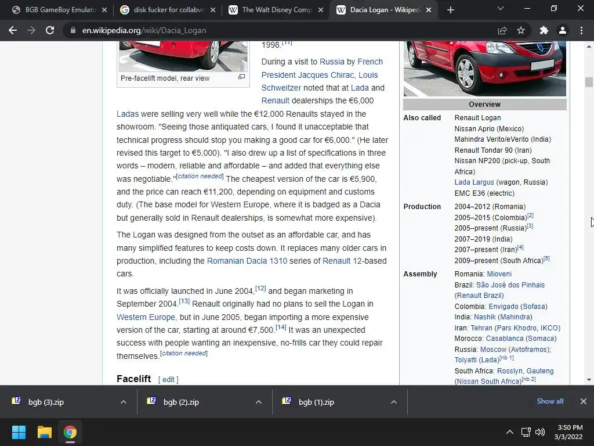594x446 pixels.
Task: Open the Nashik link
Action: pos(485,317)
